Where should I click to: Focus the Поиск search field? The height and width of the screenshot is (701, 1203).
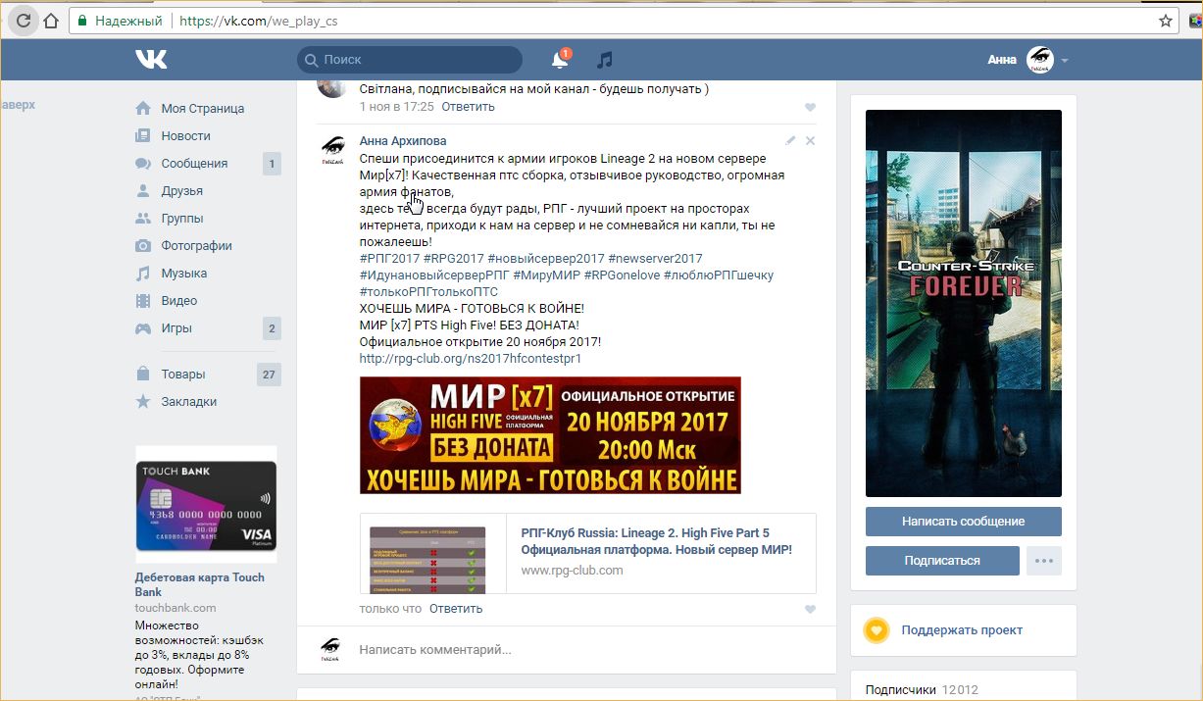pyautogui.click(x=410, y=60)
